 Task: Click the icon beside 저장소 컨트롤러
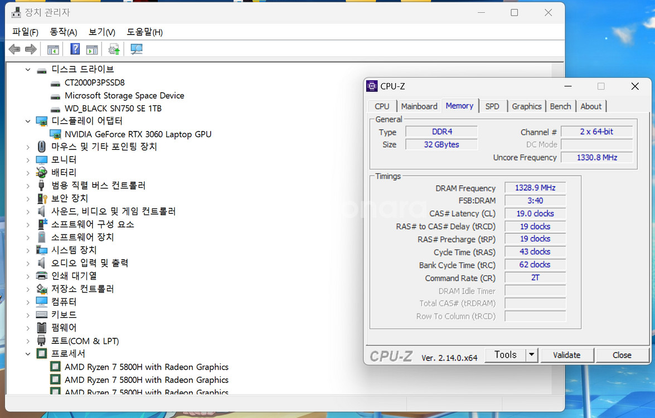42,289
